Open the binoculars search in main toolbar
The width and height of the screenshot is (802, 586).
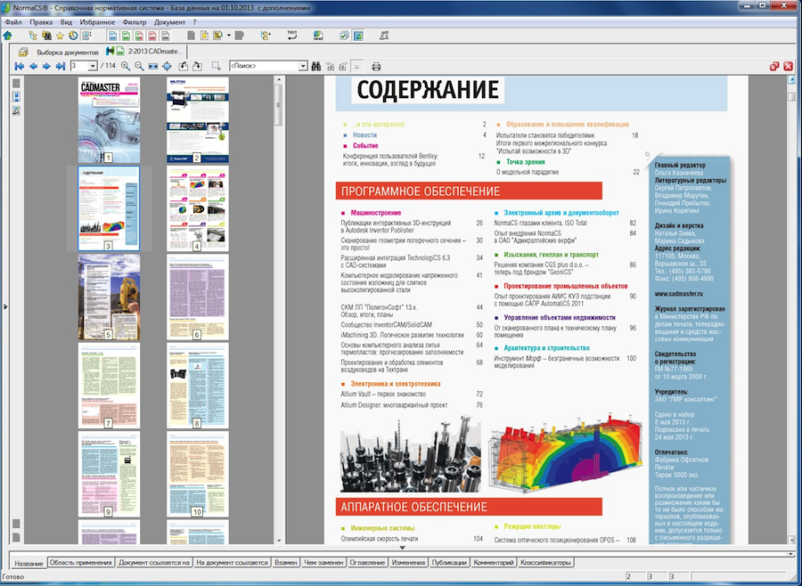coord(46,36)
